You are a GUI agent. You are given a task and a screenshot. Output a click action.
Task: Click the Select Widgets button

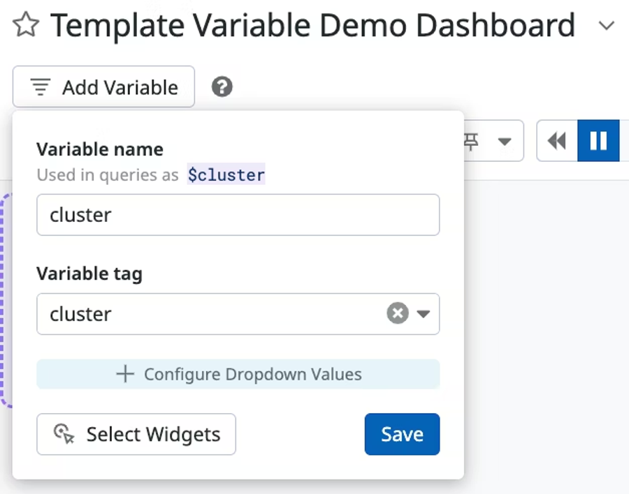136,434
